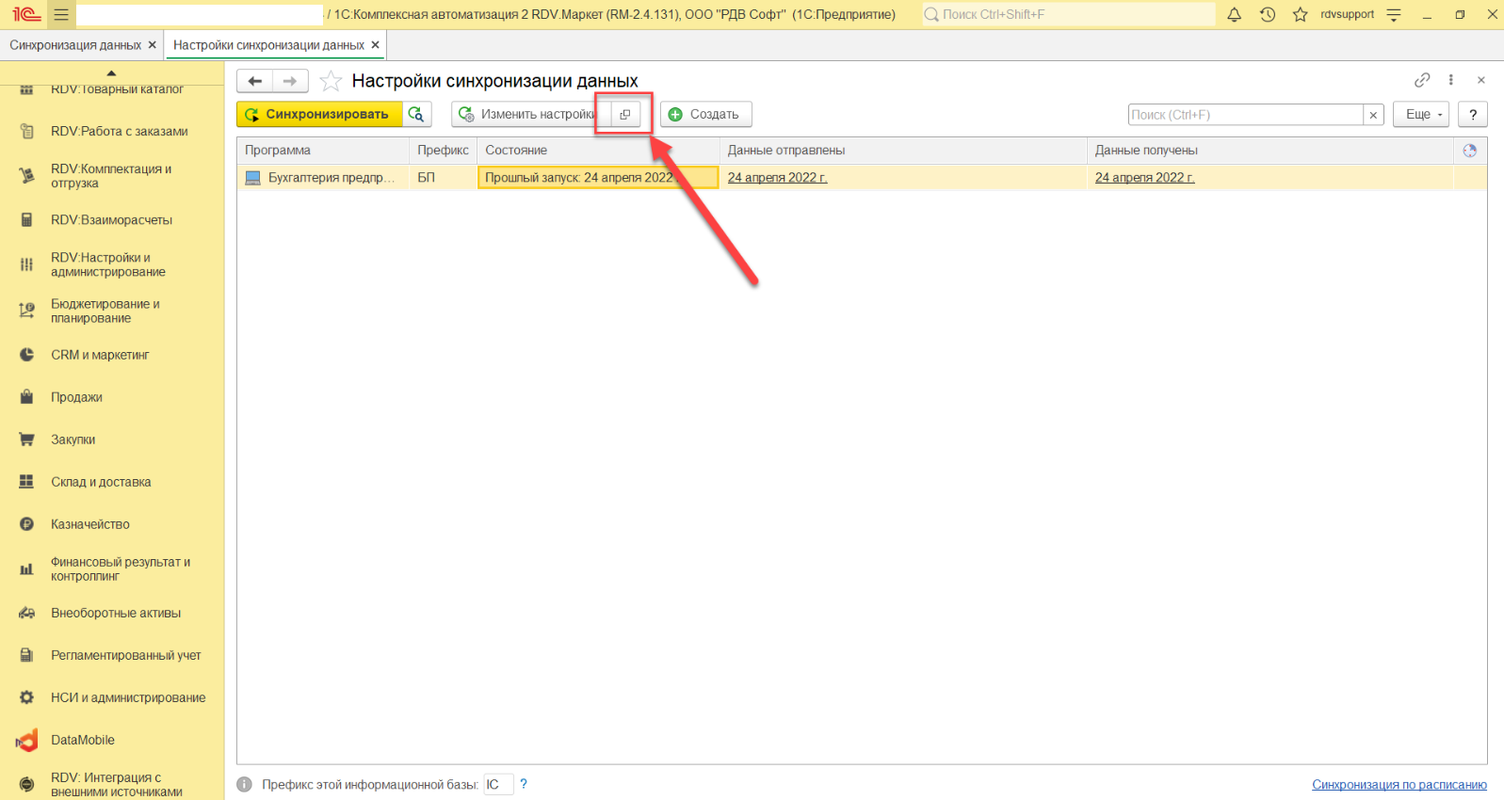The image size is (1504, 800).
Task: Open Синхронизация по расписанию link
Action: pyautogui.click(x=1399, y=784)
